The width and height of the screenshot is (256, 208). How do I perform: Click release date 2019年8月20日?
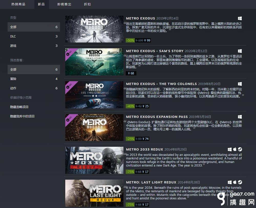209,84
